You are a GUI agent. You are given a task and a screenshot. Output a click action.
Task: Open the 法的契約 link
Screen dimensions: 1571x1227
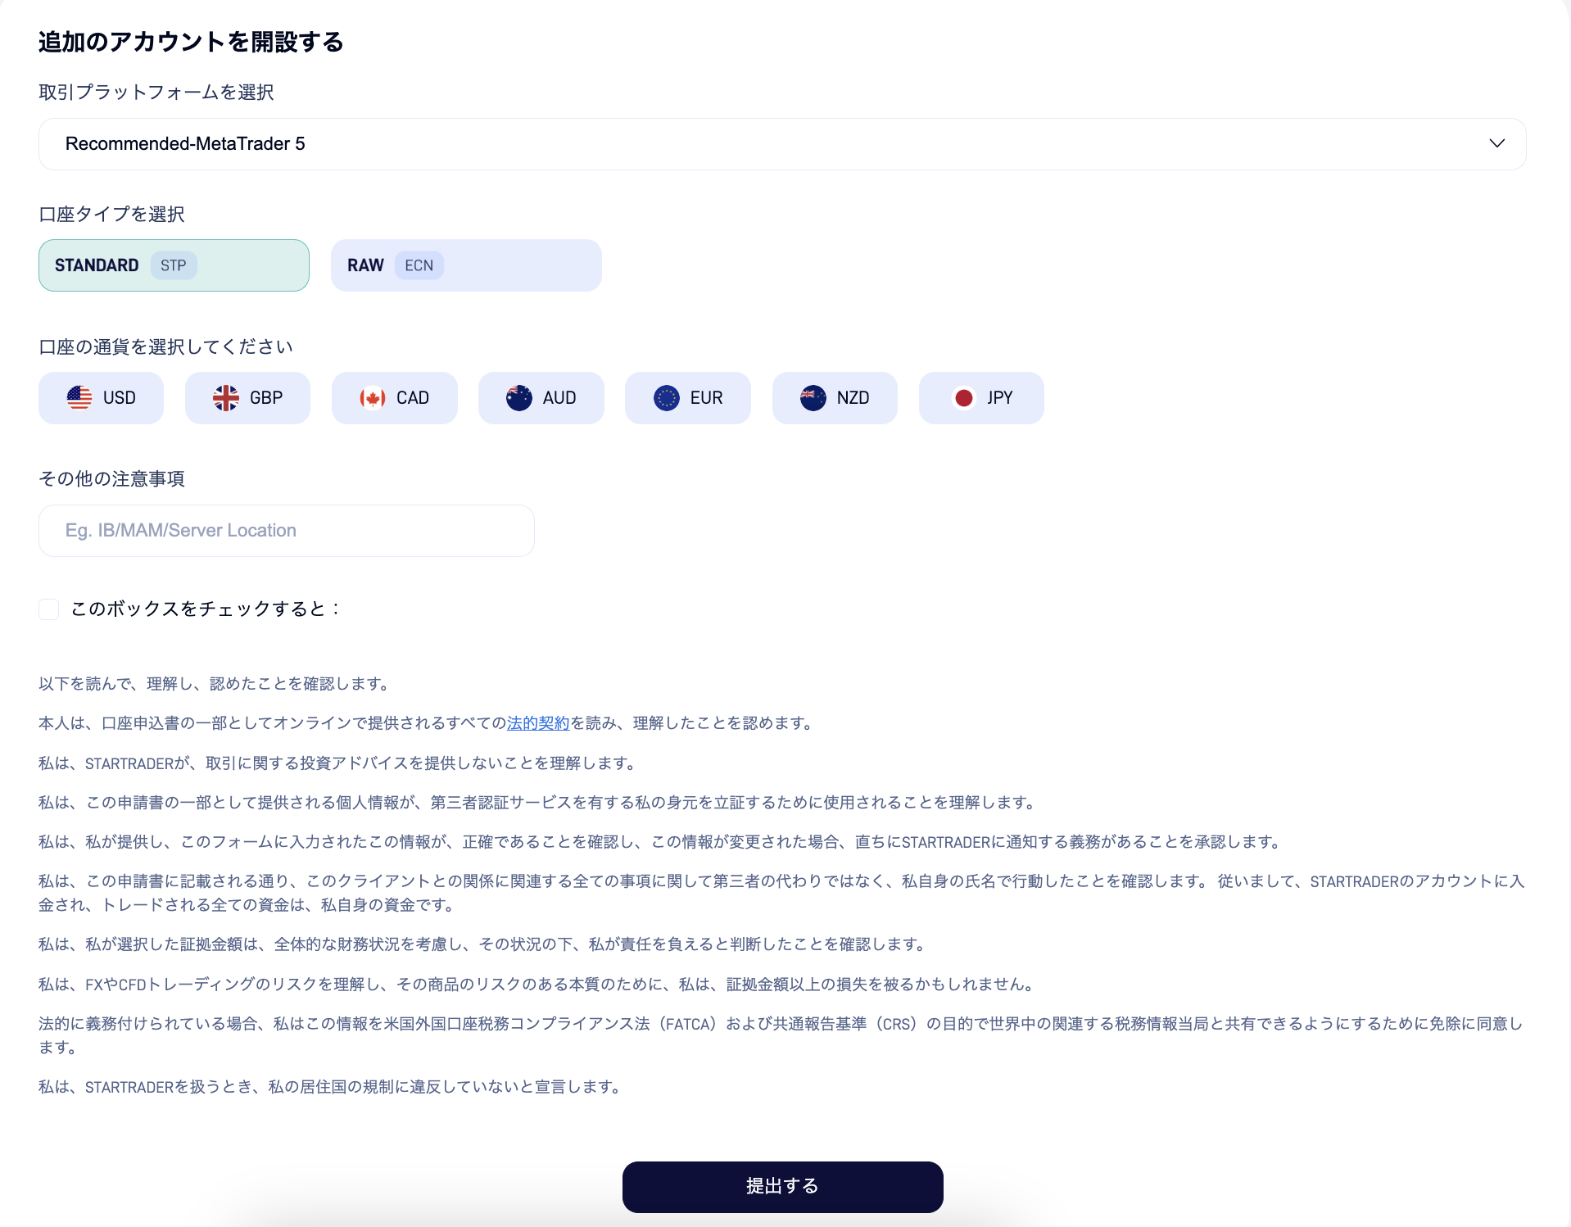tap(538, 723)
